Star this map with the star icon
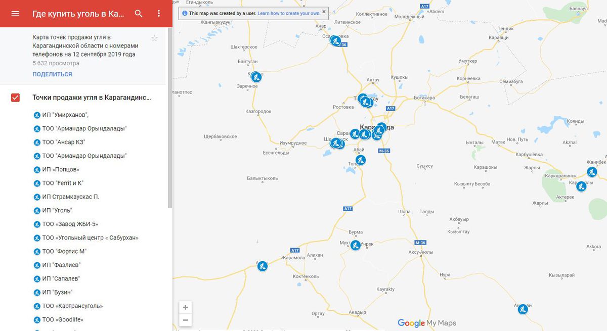Viewport: 607px width, 331px height. click(x=155, y=38)
